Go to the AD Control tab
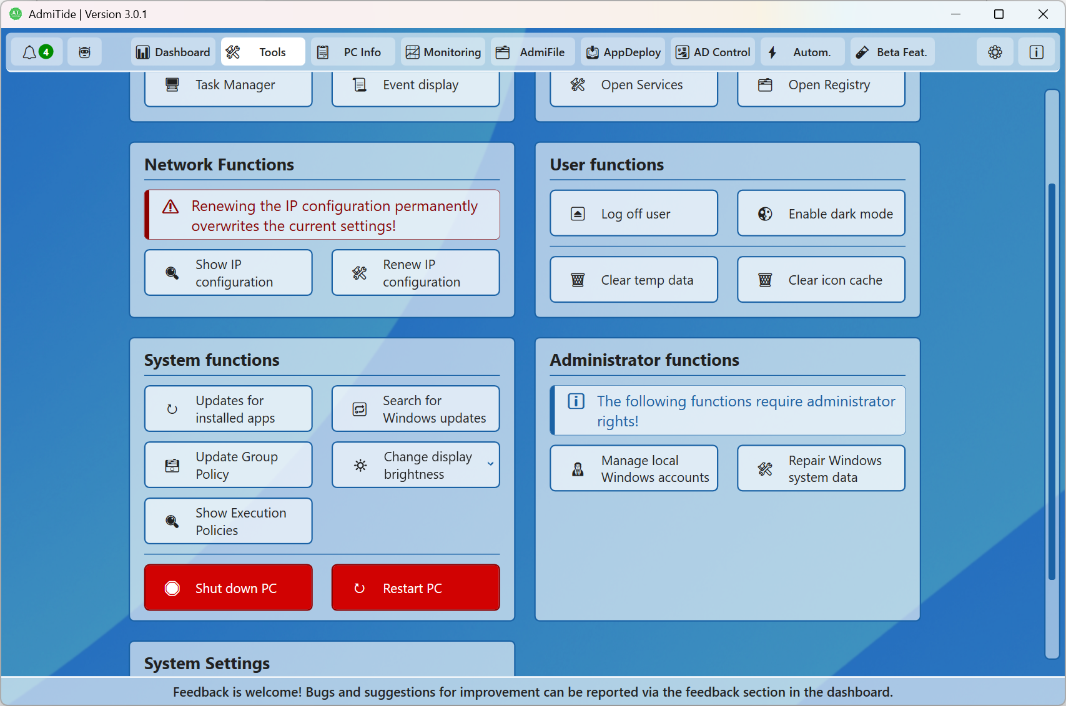The height and width of the screenshot is (706, 1066). click(x=713, y=52)
